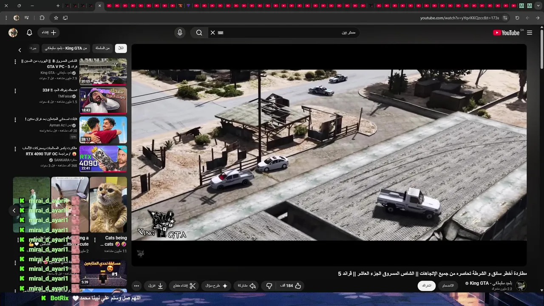Select the 'All' filter chip
Viewport: 544px width, 306px height.
pos(121,48)
